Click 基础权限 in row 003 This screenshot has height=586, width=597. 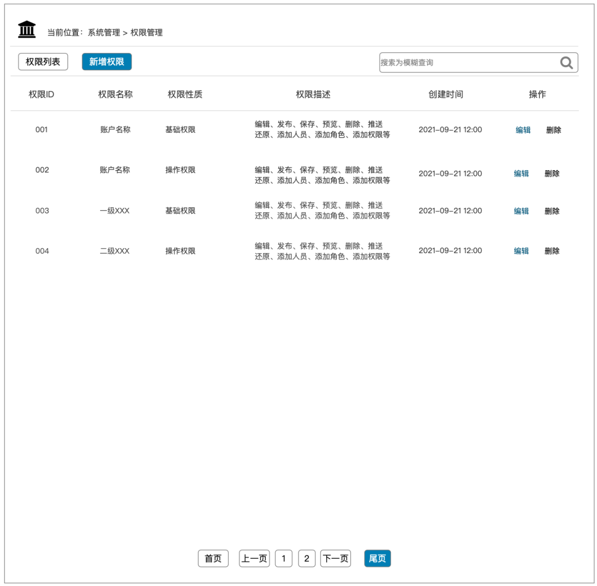pos(180,211)
